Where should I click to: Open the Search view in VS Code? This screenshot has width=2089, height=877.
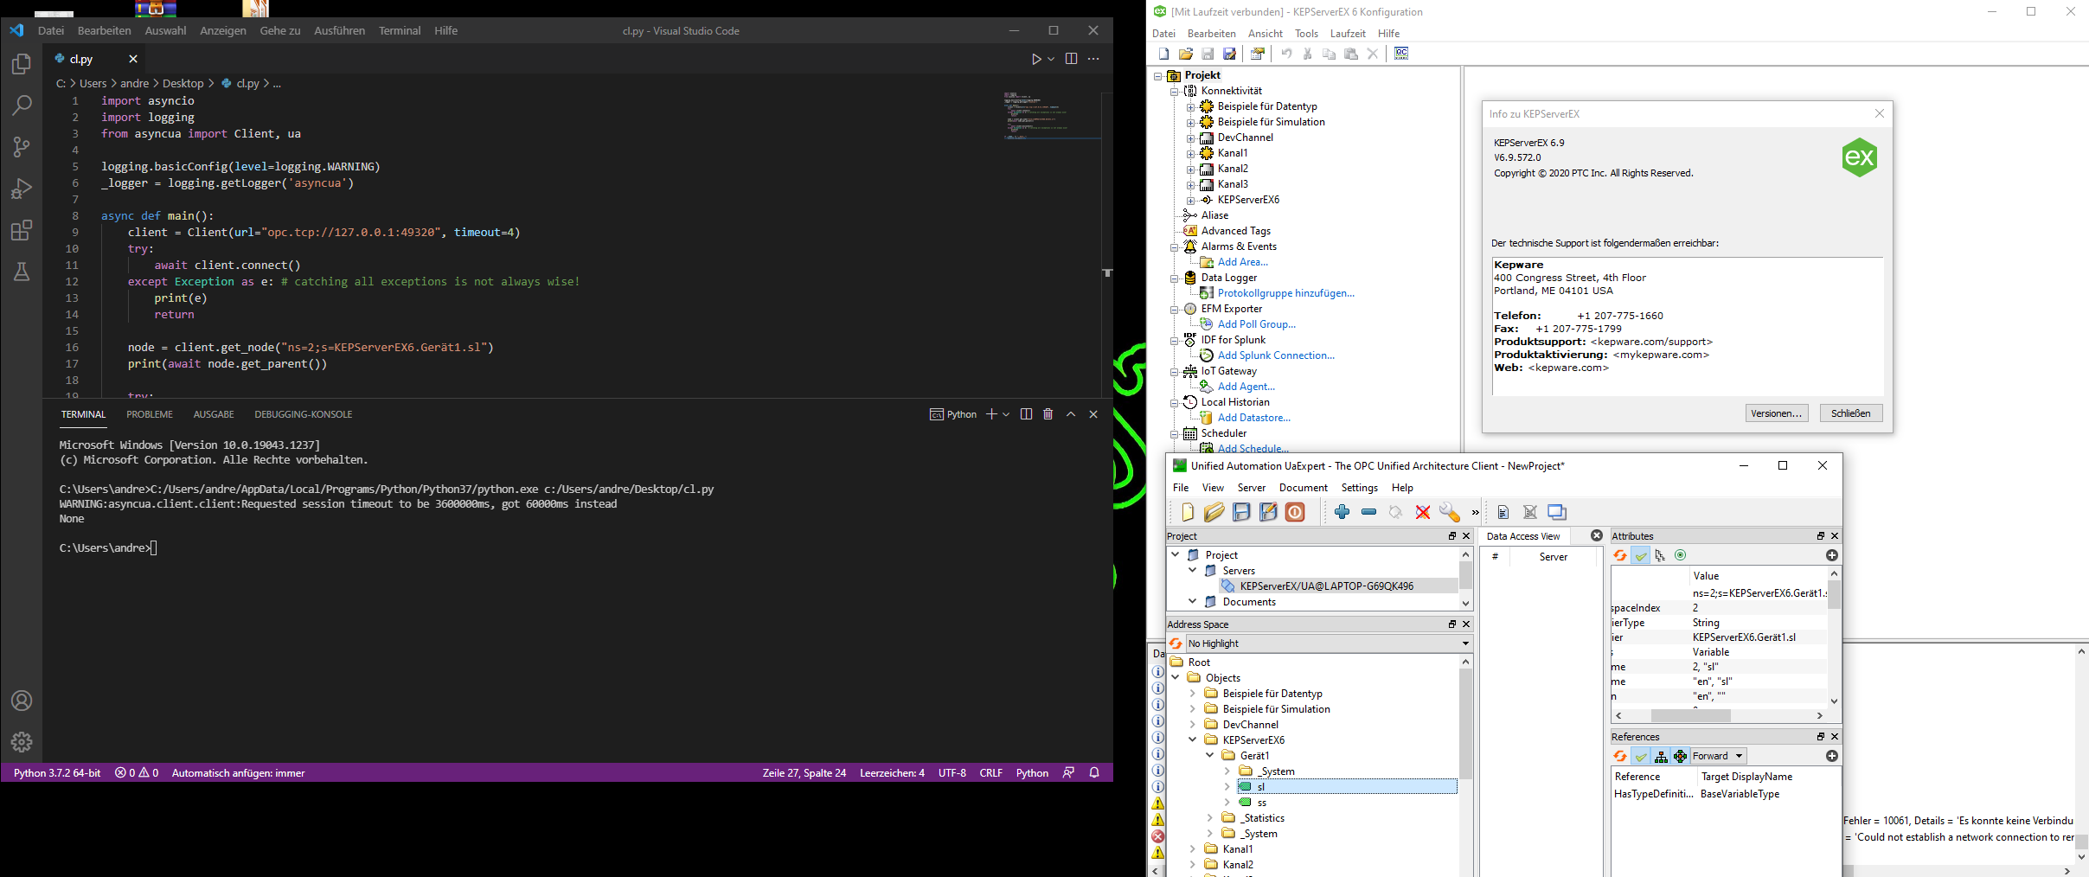tap(22, 106)
